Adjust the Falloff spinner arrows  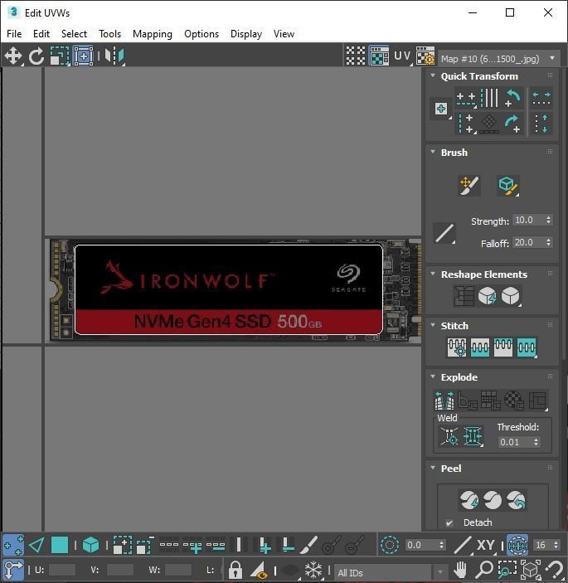tap(549, 242)
